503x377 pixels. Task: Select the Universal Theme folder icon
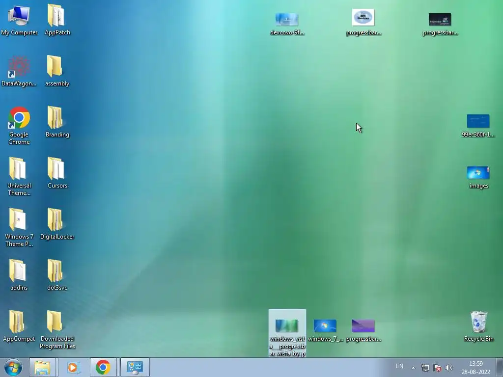point(19,176)
